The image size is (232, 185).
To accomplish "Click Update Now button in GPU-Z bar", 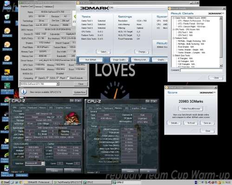I will [80, 92].
